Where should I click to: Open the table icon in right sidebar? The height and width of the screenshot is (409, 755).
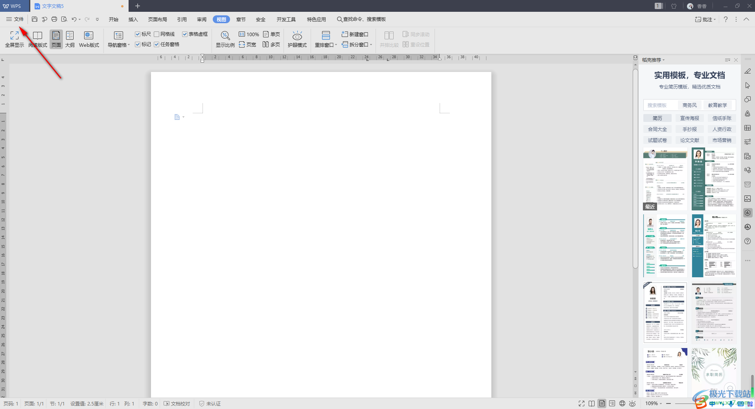point(748,128)
